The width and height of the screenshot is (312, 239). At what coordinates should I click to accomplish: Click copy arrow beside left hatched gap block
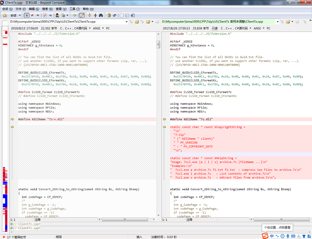pos(12,127)
